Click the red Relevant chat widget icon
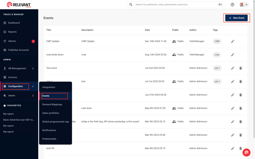 246,152
